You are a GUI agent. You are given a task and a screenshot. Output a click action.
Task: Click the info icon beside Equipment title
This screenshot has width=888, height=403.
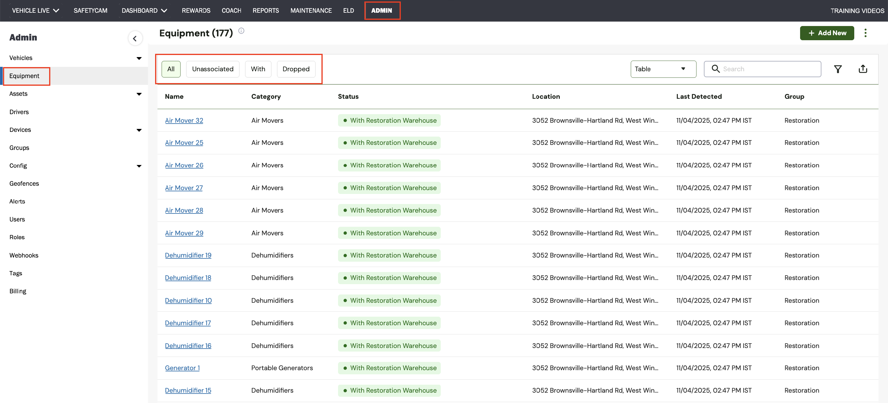coord(241,31)
